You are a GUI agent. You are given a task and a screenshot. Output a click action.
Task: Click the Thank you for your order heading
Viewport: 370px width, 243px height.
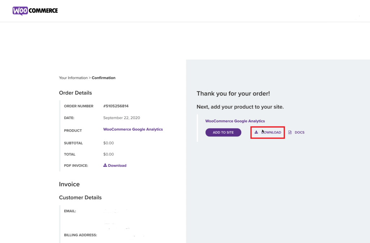coord(233,94)
